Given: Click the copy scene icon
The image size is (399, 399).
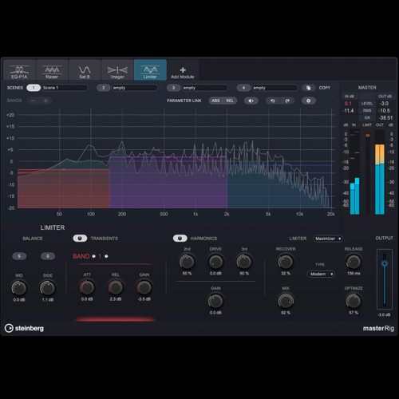Looking at the screenshot, I should (309, 88).
